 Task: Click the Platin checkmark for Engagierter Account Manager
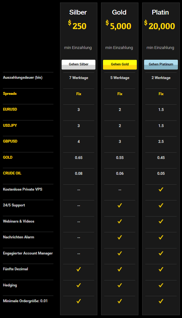tap(161, 253)
